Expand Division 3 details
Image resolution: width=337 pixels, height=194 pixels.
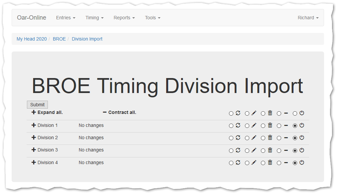coord(34,150)
